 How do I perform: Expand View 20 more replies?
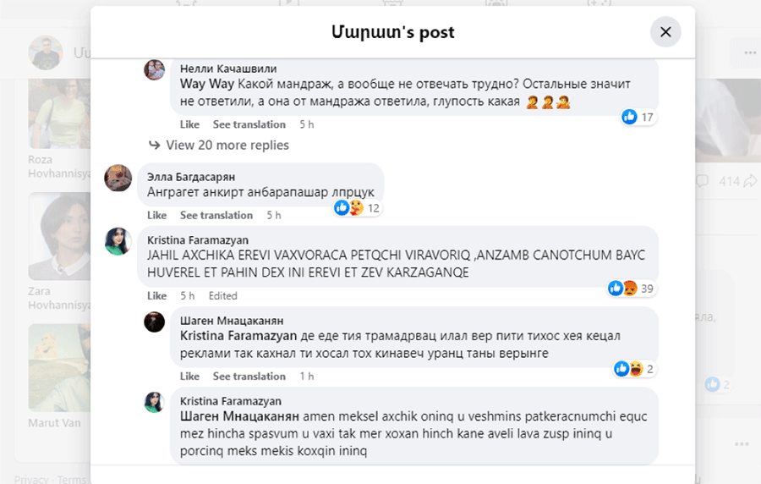click(x=227, y=146)
